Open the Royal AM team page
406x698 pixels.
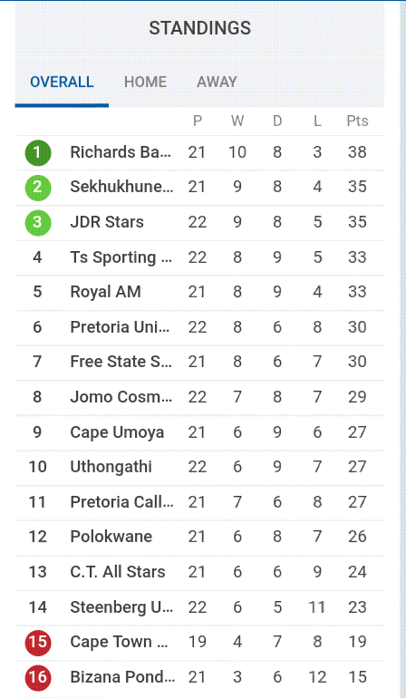click(105, 292)
